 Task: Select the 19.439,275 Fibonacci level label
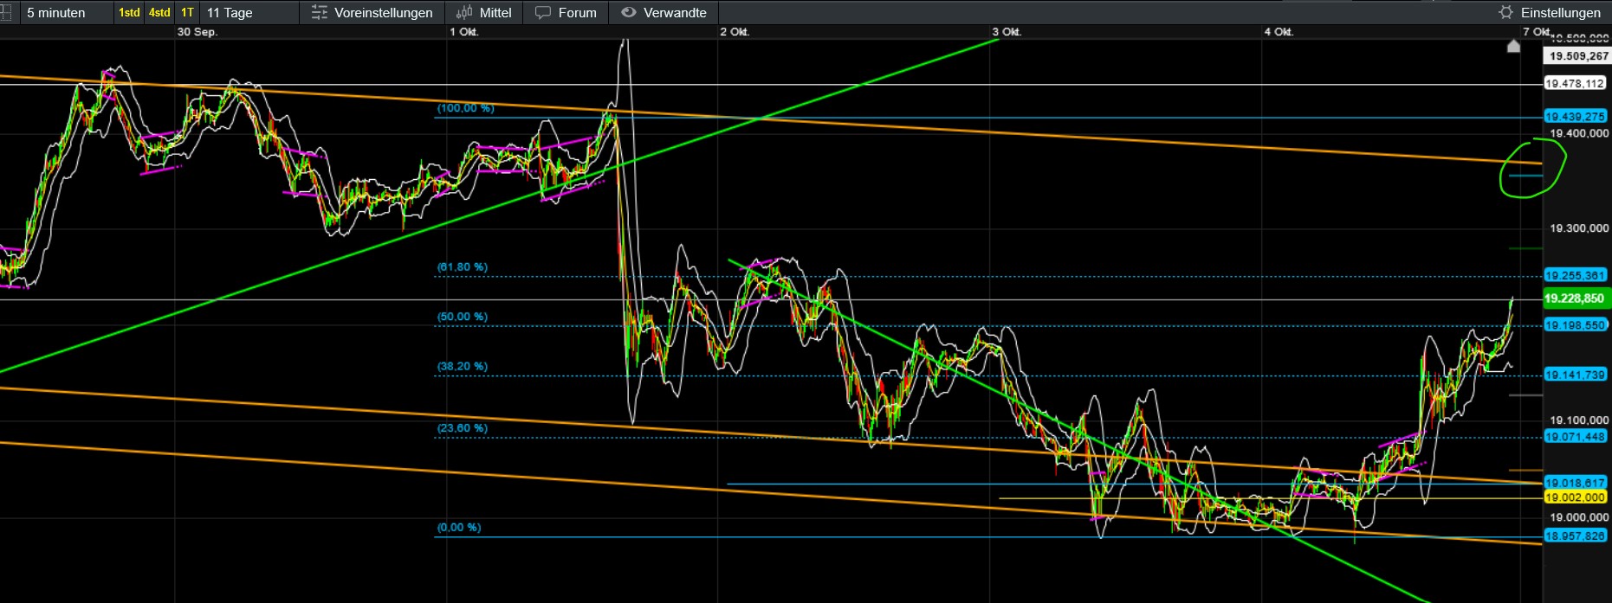tap(1576, 116)
